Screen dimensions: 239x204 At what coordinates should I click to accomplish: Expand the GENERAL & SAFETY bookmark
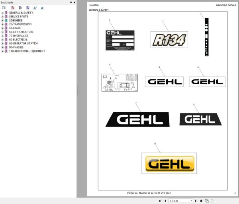click(2, 13)
